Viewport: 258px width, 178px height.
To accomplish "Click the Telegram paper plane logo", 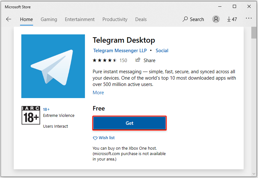I will [x=53, y=66].
